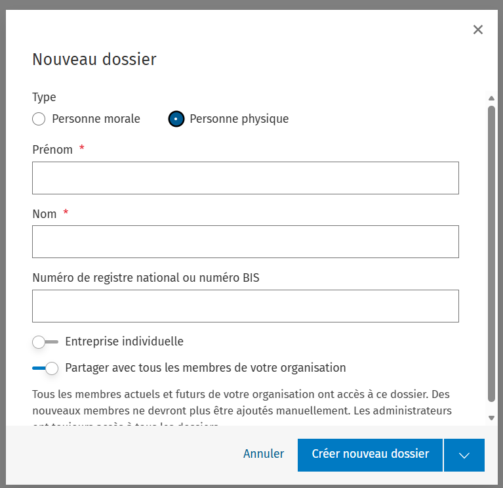The height and width of the screenshot is (488, 503).
Task: Click the scrollbar down arrow
Action: (x=491, y=418)
